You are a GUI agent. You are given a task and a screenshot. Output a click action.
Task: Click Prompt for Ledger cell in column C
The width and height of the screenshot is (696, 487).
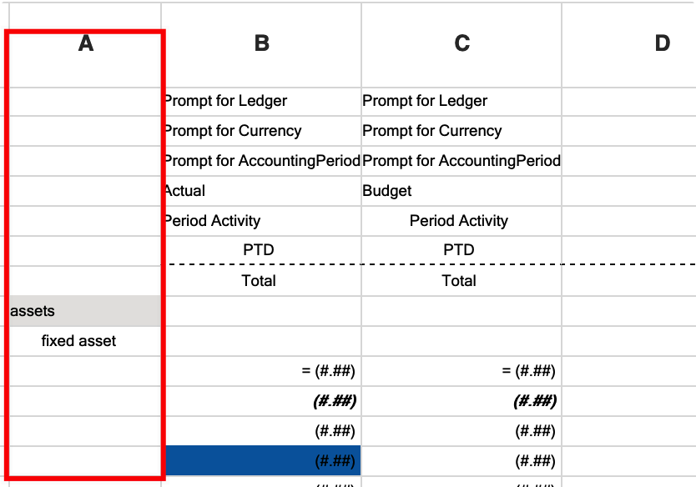(x=461, y=102)
